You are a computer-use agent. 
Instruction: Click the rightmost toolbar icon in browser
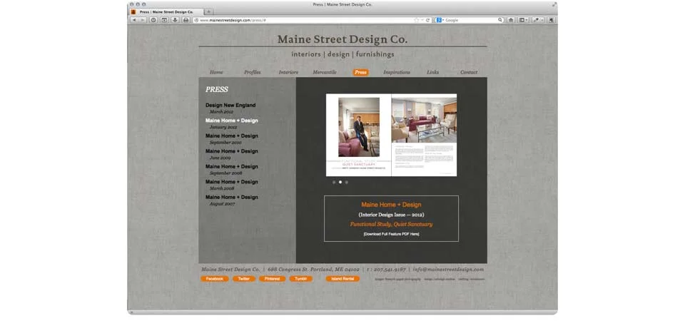[x=552, y=20]
